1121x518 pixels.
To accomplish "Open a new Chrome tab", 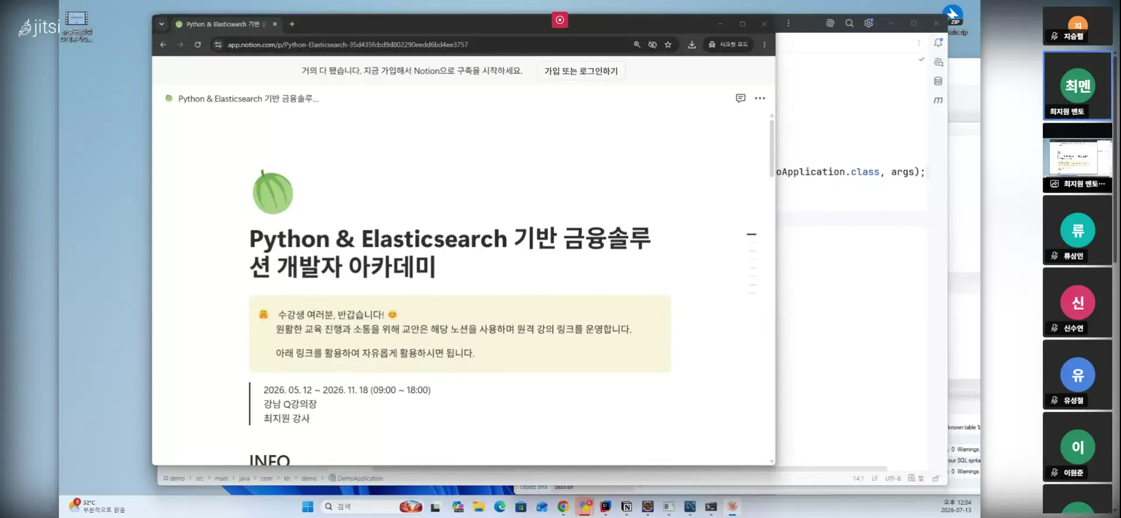I will [292, 24].
